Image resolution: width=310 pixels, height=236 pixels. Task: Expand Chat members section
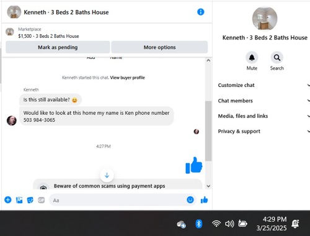[264, 101]
